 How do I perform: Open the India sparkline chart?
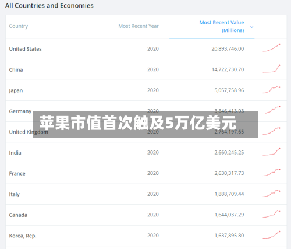pos(272,152)
